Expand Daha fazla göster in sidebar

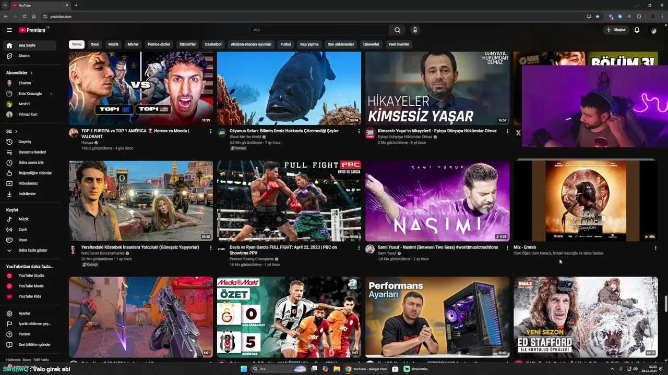tap(29, 251)
